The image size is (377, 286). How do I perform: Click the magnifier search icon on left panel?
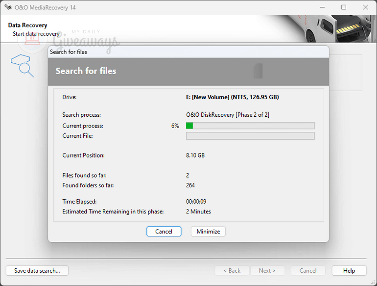23,66
